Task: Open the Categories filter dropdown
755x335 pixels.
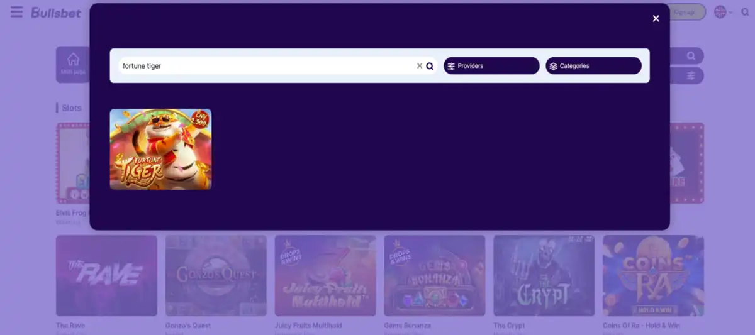Action: coord(593,66)
